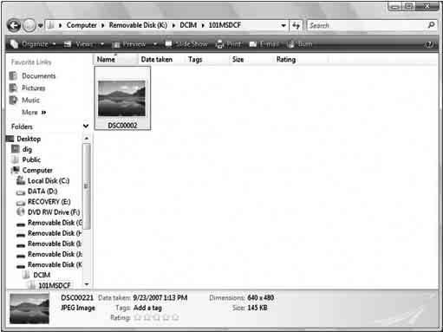Open the Music favorite link
Viewport: 443px width, 332px height.
(31, 101)
